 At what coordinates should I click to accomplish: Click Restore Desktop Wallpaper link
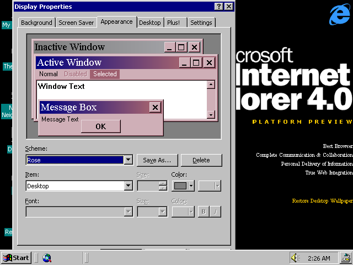point(322,201)
